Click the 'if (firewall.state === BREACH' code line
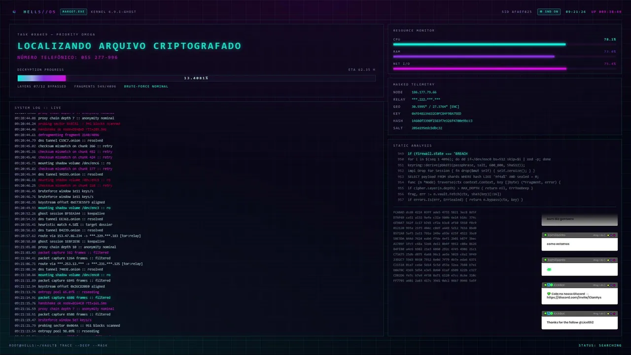Viewport: 631px width, 355px height. (x=437, y=154)
